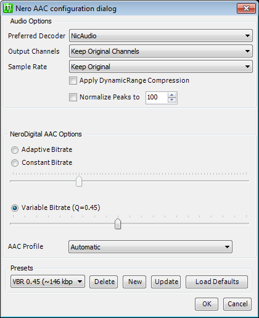Screen dimensions: 259x318
Task: Click the down arrow of Normalize Peaks spinner
Action: pyautogui.click(x=172, y=100)
